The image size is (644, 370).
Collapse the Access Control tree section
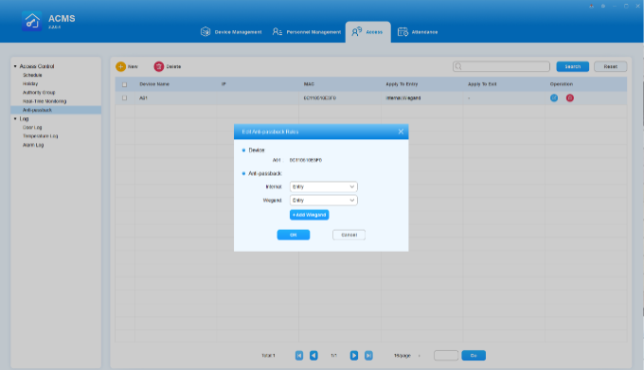pyautogui.click(x=15, y=66)
